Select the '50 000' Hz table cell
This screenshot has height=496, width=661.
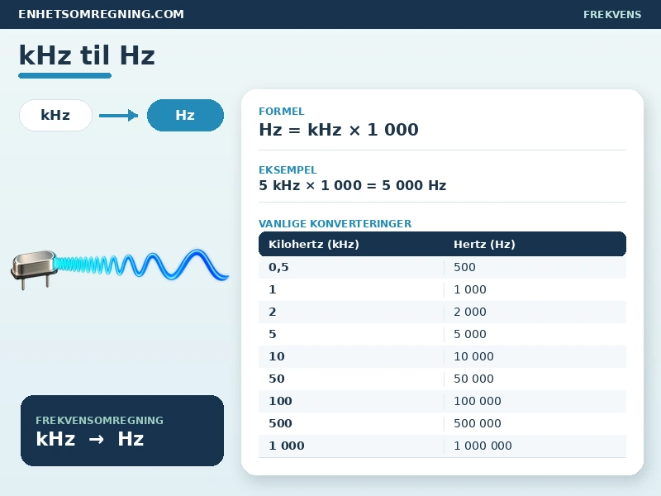pos(535,379)
